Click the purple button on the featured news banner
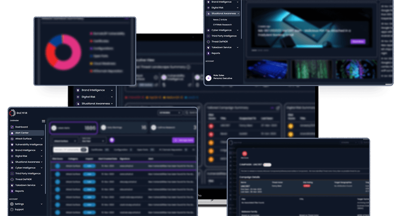The image size is (396, 216). [358, 41]
